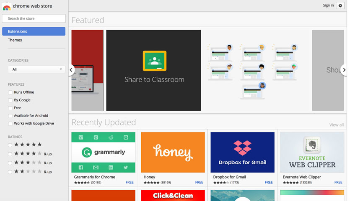Switch to Themes in the sidebar
The width and height of the screenshot is (350, 201).
(x=15, y=40)
